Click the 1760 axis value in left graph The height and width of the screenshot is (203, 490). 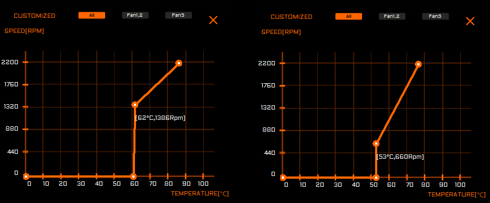coord(11,84)
